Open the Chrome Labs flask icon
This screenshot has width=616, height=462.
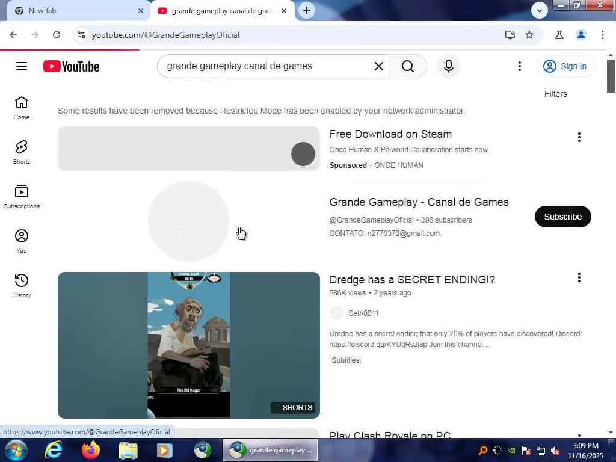click(559, 35)
